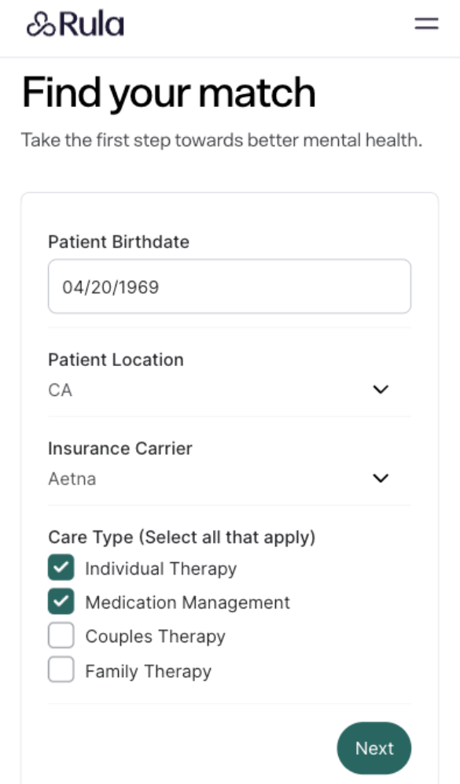Open the Patient Location dropdown showing CA
Screen dimensions: 460x784
tap(228, 389)
